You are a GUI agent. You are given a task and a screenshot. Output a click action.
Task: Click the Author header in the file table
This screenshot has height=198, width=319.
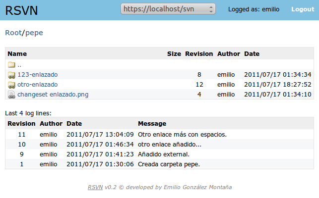[229, 54]
